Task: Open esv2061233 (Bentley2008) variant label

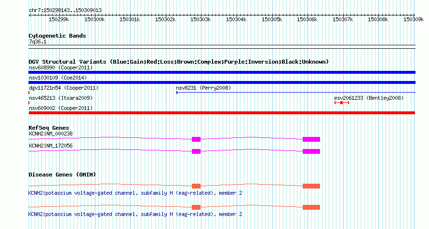Action: [369, 98]
